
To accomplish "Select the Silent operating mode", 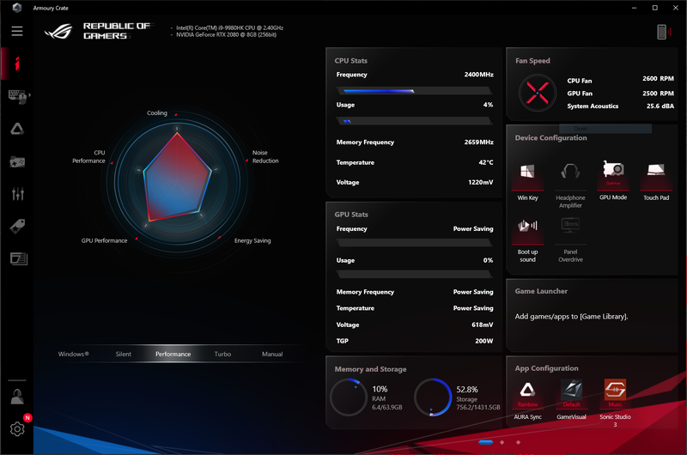I will (x=123, y=354).
